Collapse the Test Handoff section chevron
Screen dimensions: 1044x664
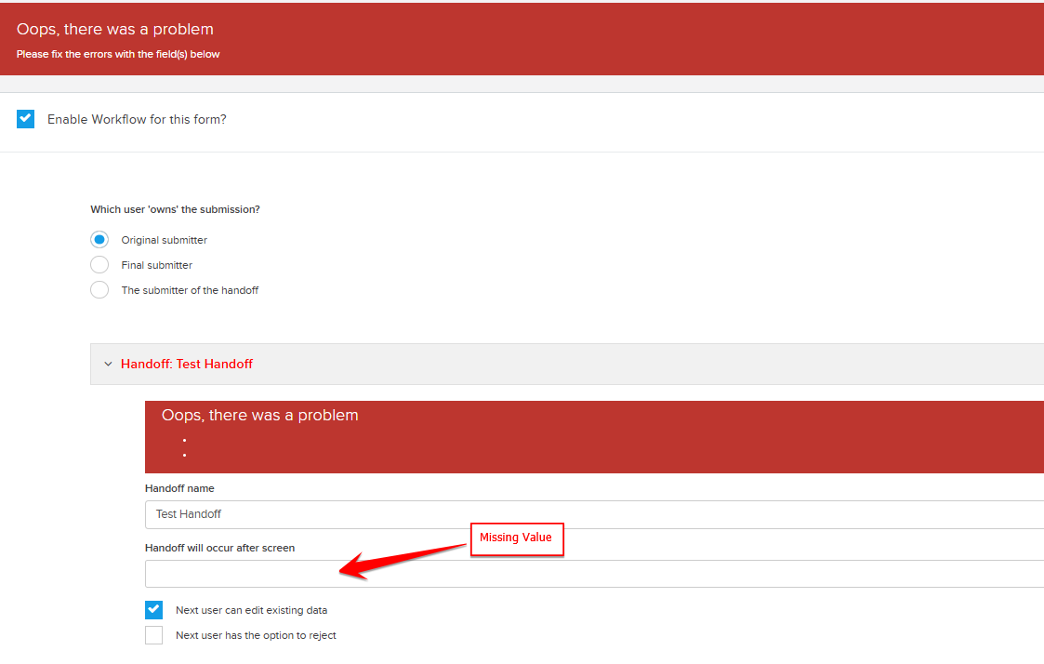(x=108, y=365)
